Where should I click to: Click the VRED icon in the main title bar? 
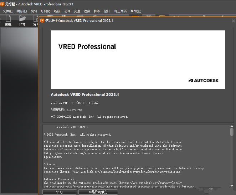click(2, 4)
